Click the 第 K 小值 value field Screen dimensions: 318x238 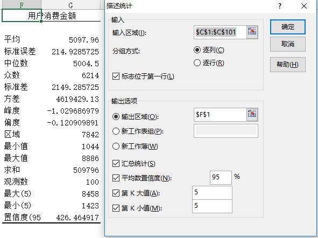[x=212, y=206]
